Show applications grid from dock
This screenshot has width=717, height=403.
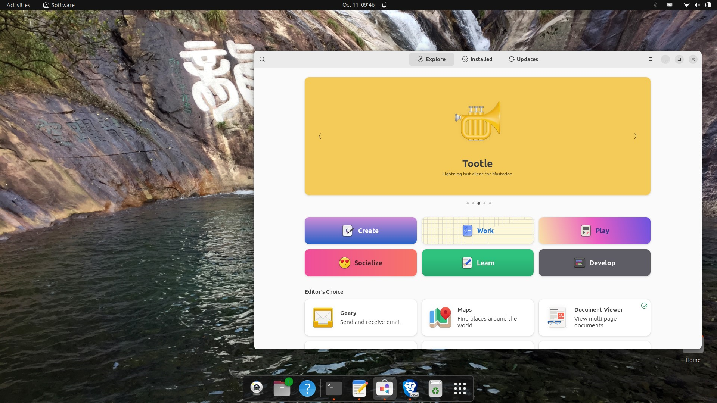click(460, 388)
